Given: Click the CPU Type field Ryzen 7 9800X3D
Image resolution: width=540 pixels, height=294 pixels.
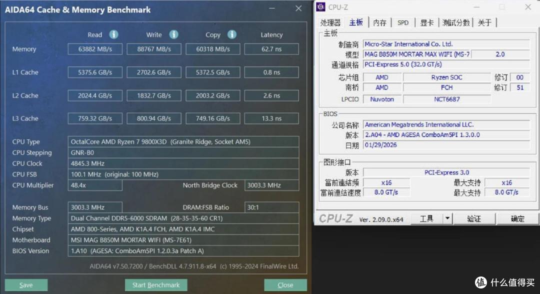Looking at the screenshot, I should pyautogui.click(x=183, y=141).
